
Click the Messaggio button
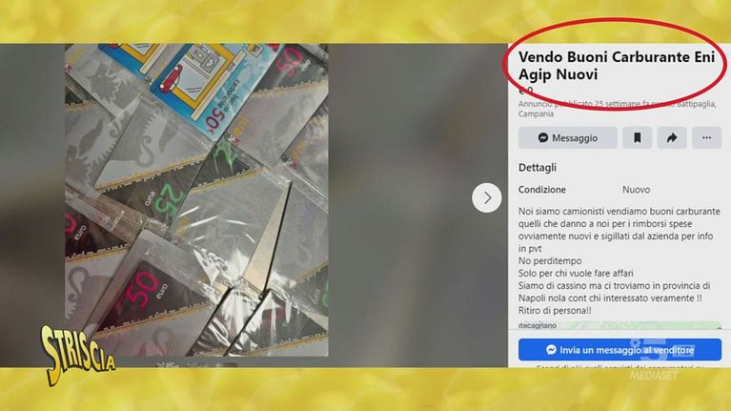pos(567,137)
